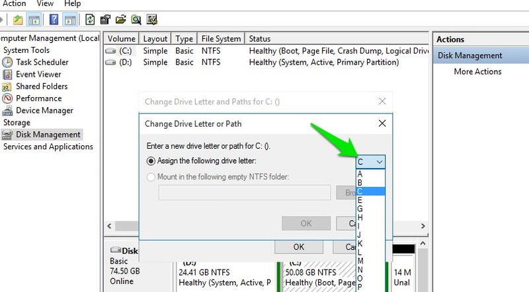The image size is (529, 292).
Task: Select Mount in empty NTFS folder radio
Action: [151, 177]
